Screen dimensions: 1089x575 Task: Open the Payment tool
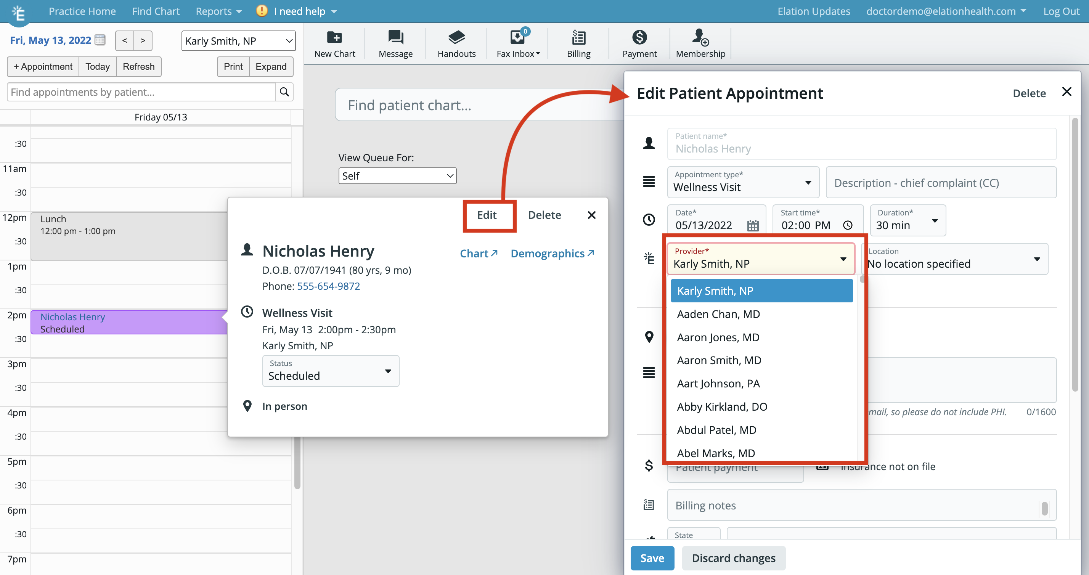pyautogui.click(x=639, y=42)
